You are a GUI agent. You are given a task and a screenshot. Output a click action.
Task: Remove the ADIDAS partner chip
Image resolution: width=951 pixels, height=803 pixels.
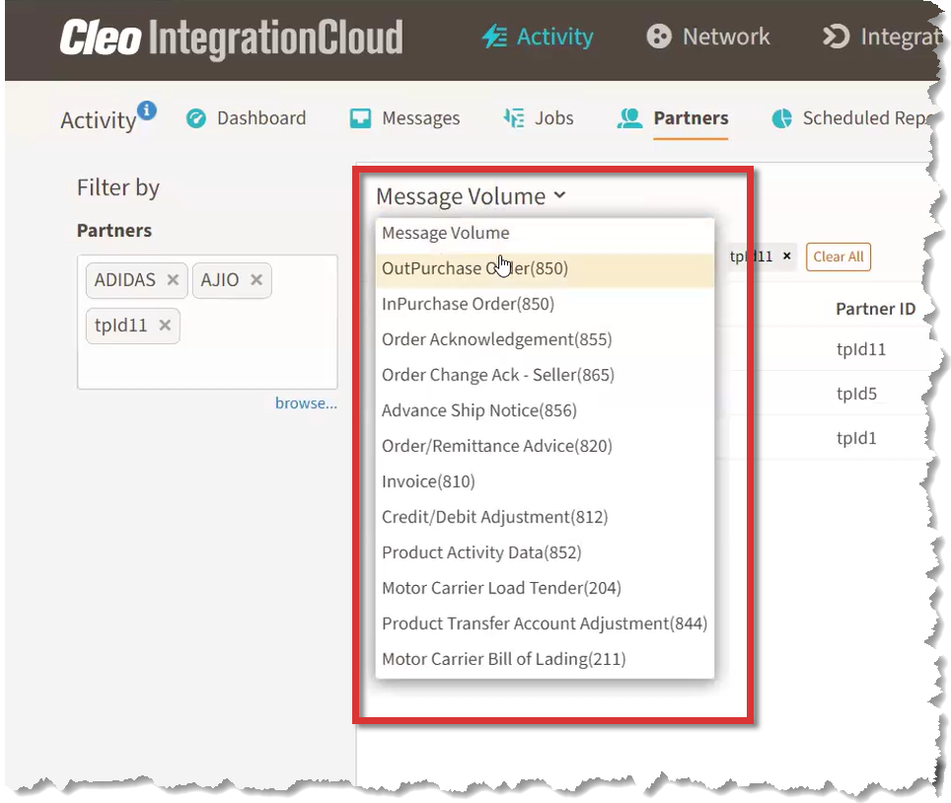tap(173, 280)
